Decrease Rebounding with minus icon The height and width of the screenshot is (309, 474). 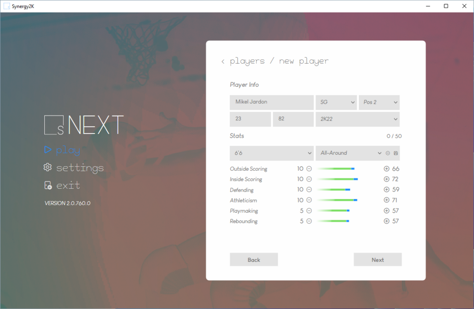pyautogui.click(x=309, y=221)
